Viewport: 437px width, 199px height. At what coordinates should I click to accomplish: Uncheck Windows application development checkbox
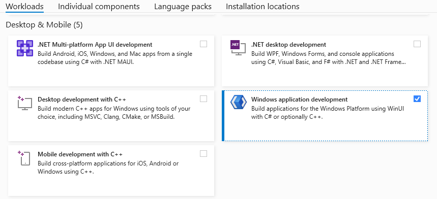coord(417,98)
